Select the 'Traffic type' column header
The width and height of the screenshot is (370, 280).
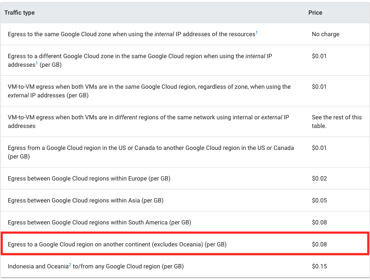point(19,12)
